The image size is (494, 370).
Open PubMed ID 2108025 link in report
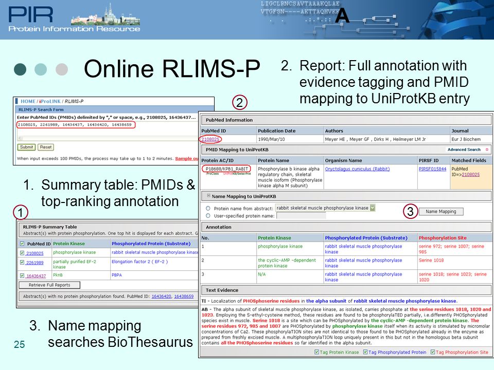click(210, 139)
